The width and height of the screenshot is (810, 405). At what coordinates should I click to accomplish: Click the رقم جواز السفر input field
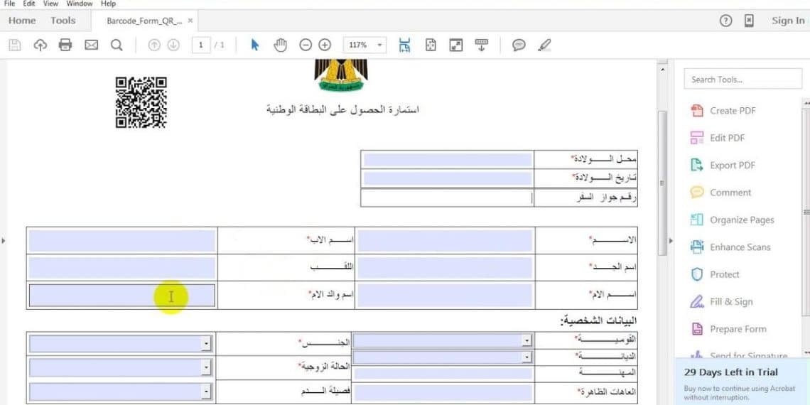(x=448, y=198)
